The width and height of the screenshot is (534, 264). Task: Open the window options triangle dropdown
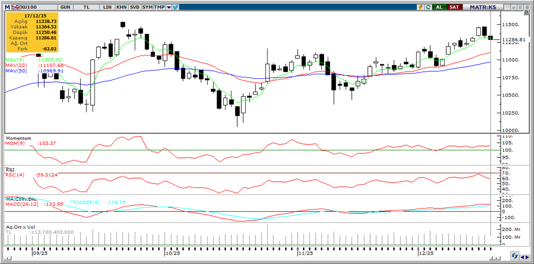point(508,7)
